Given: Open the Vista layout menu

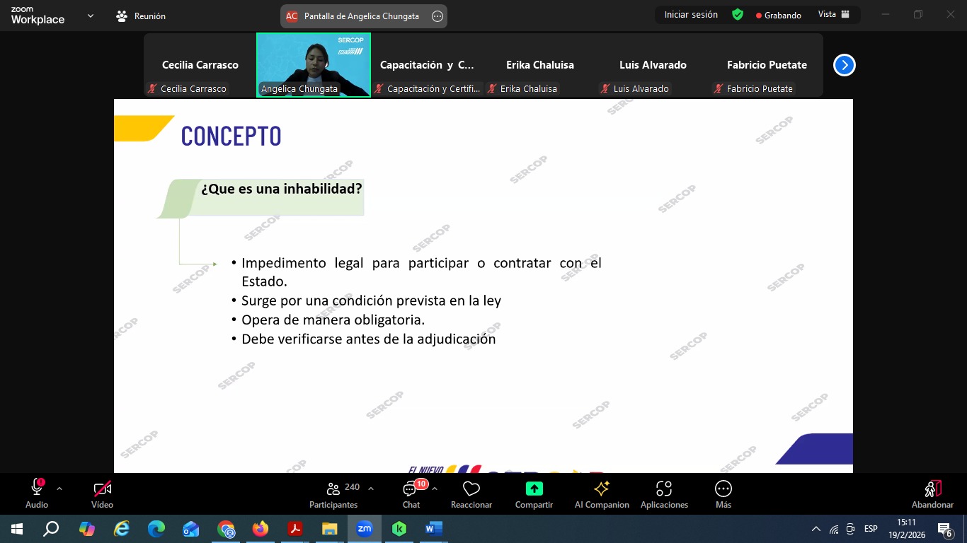Looking at the screenshot, I should pos(833,15).
